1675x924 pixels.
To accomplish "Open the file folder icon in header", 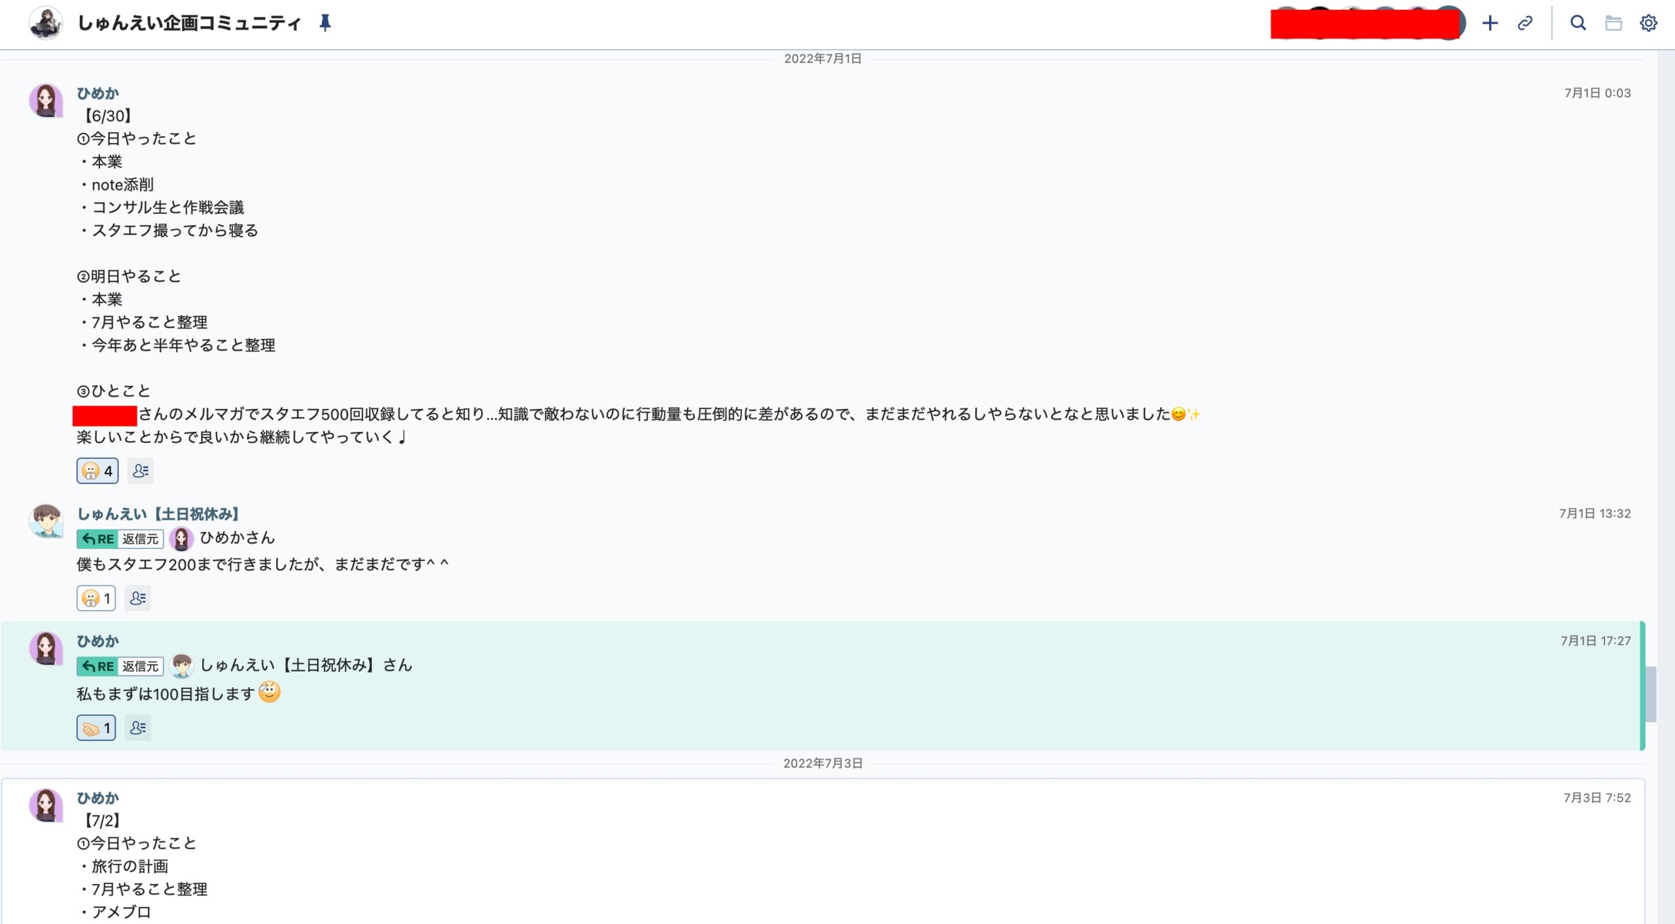I will (1613, 23).
